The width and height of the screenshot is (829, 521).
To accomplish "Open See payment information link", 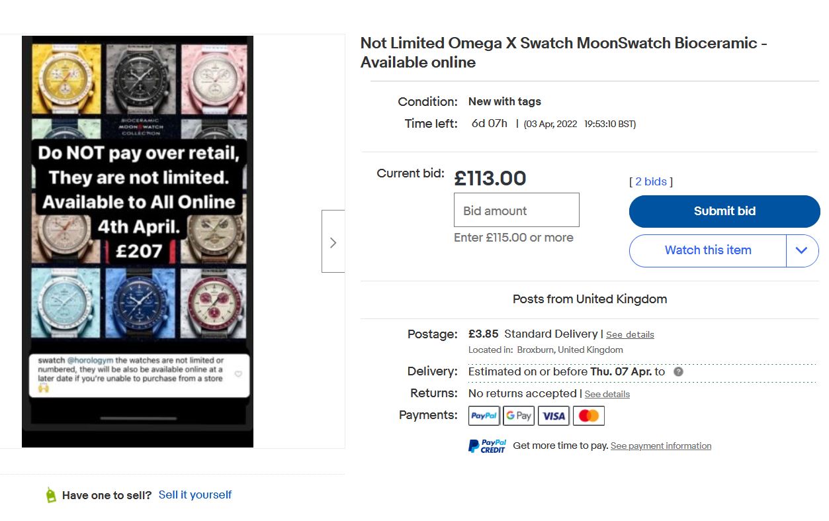I will click(660, 446).
